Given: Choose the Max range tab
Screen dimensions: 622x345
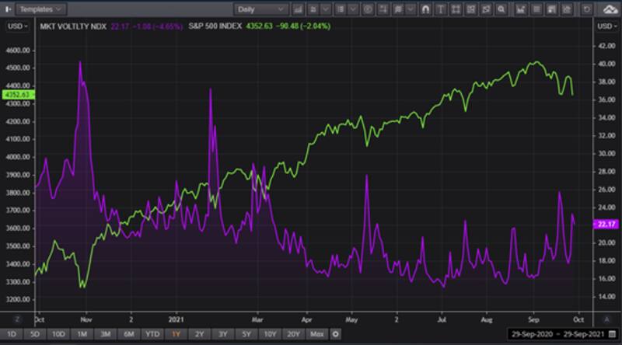Looking at the screenshot, I should coord(315,334).
